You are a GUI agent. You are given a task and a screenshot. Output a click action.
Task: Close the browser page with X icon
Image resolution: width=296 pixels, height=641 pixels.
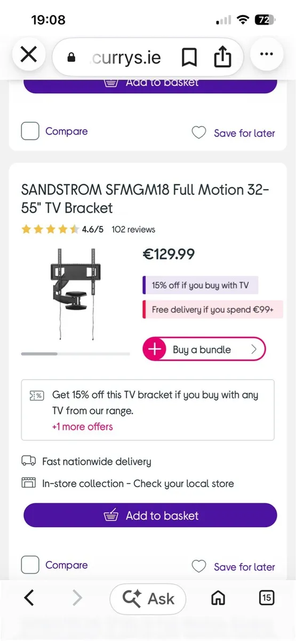click(28, 55)
